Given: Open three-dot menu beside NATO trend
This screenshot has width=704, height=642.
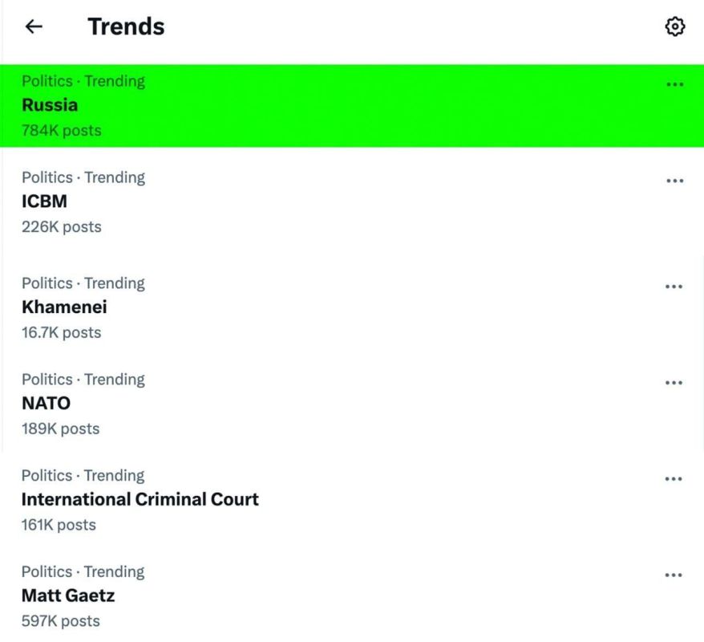Looking at the screenshot, I should (674, 383).
